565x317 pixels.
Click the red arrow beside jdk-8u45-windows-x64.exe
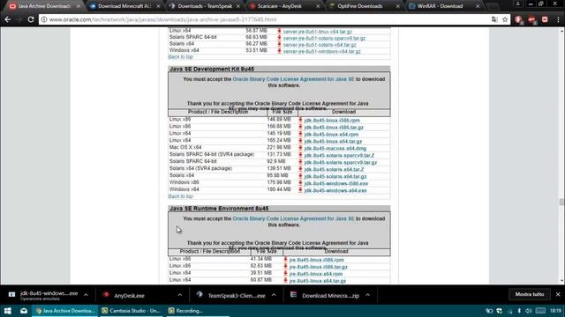click(300, 190)
